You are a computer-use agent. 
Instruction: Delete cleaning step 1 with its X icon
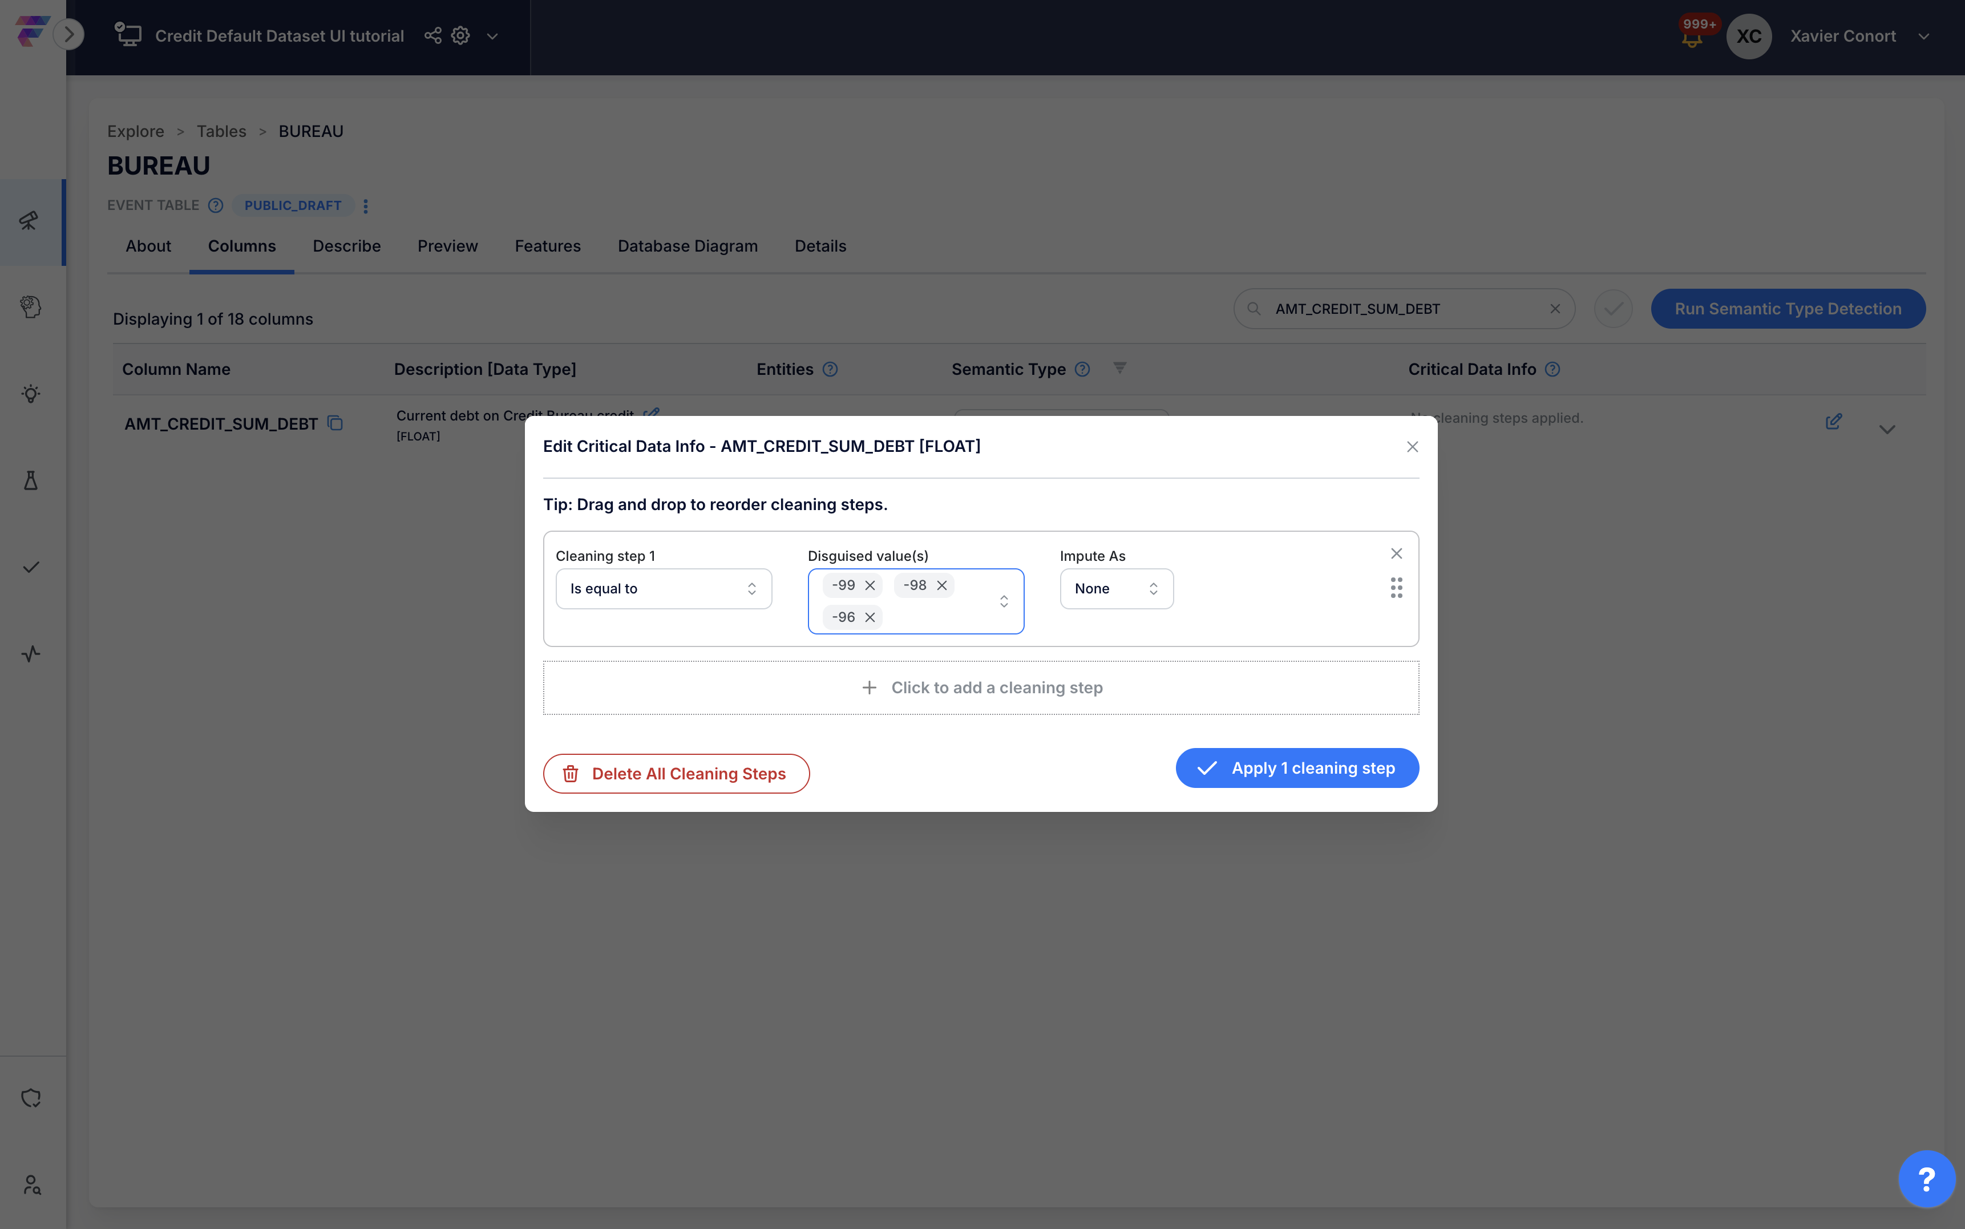(x=1396, y=553)
